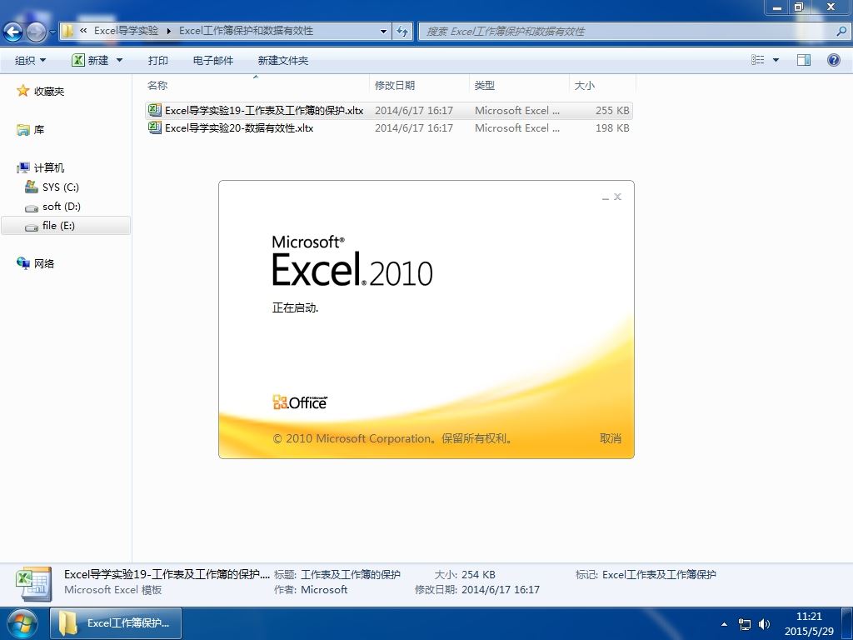The width and height of the screenshot is (853, 640).
Task: Select the Excel工作簿保护和数据有效性 breadcrumb
Action: click(x=246, y=31)
